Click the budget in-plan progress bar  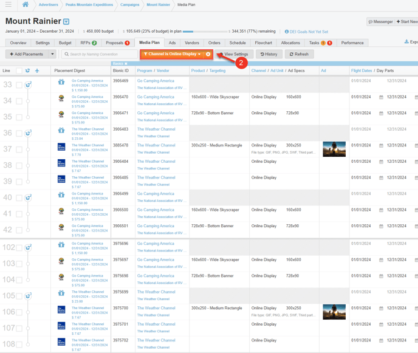205,32
